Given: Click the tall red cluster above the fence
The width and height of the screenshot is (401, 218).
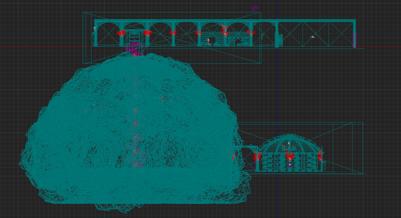Looking at the screenshot, I should click(x=225, y=29).
